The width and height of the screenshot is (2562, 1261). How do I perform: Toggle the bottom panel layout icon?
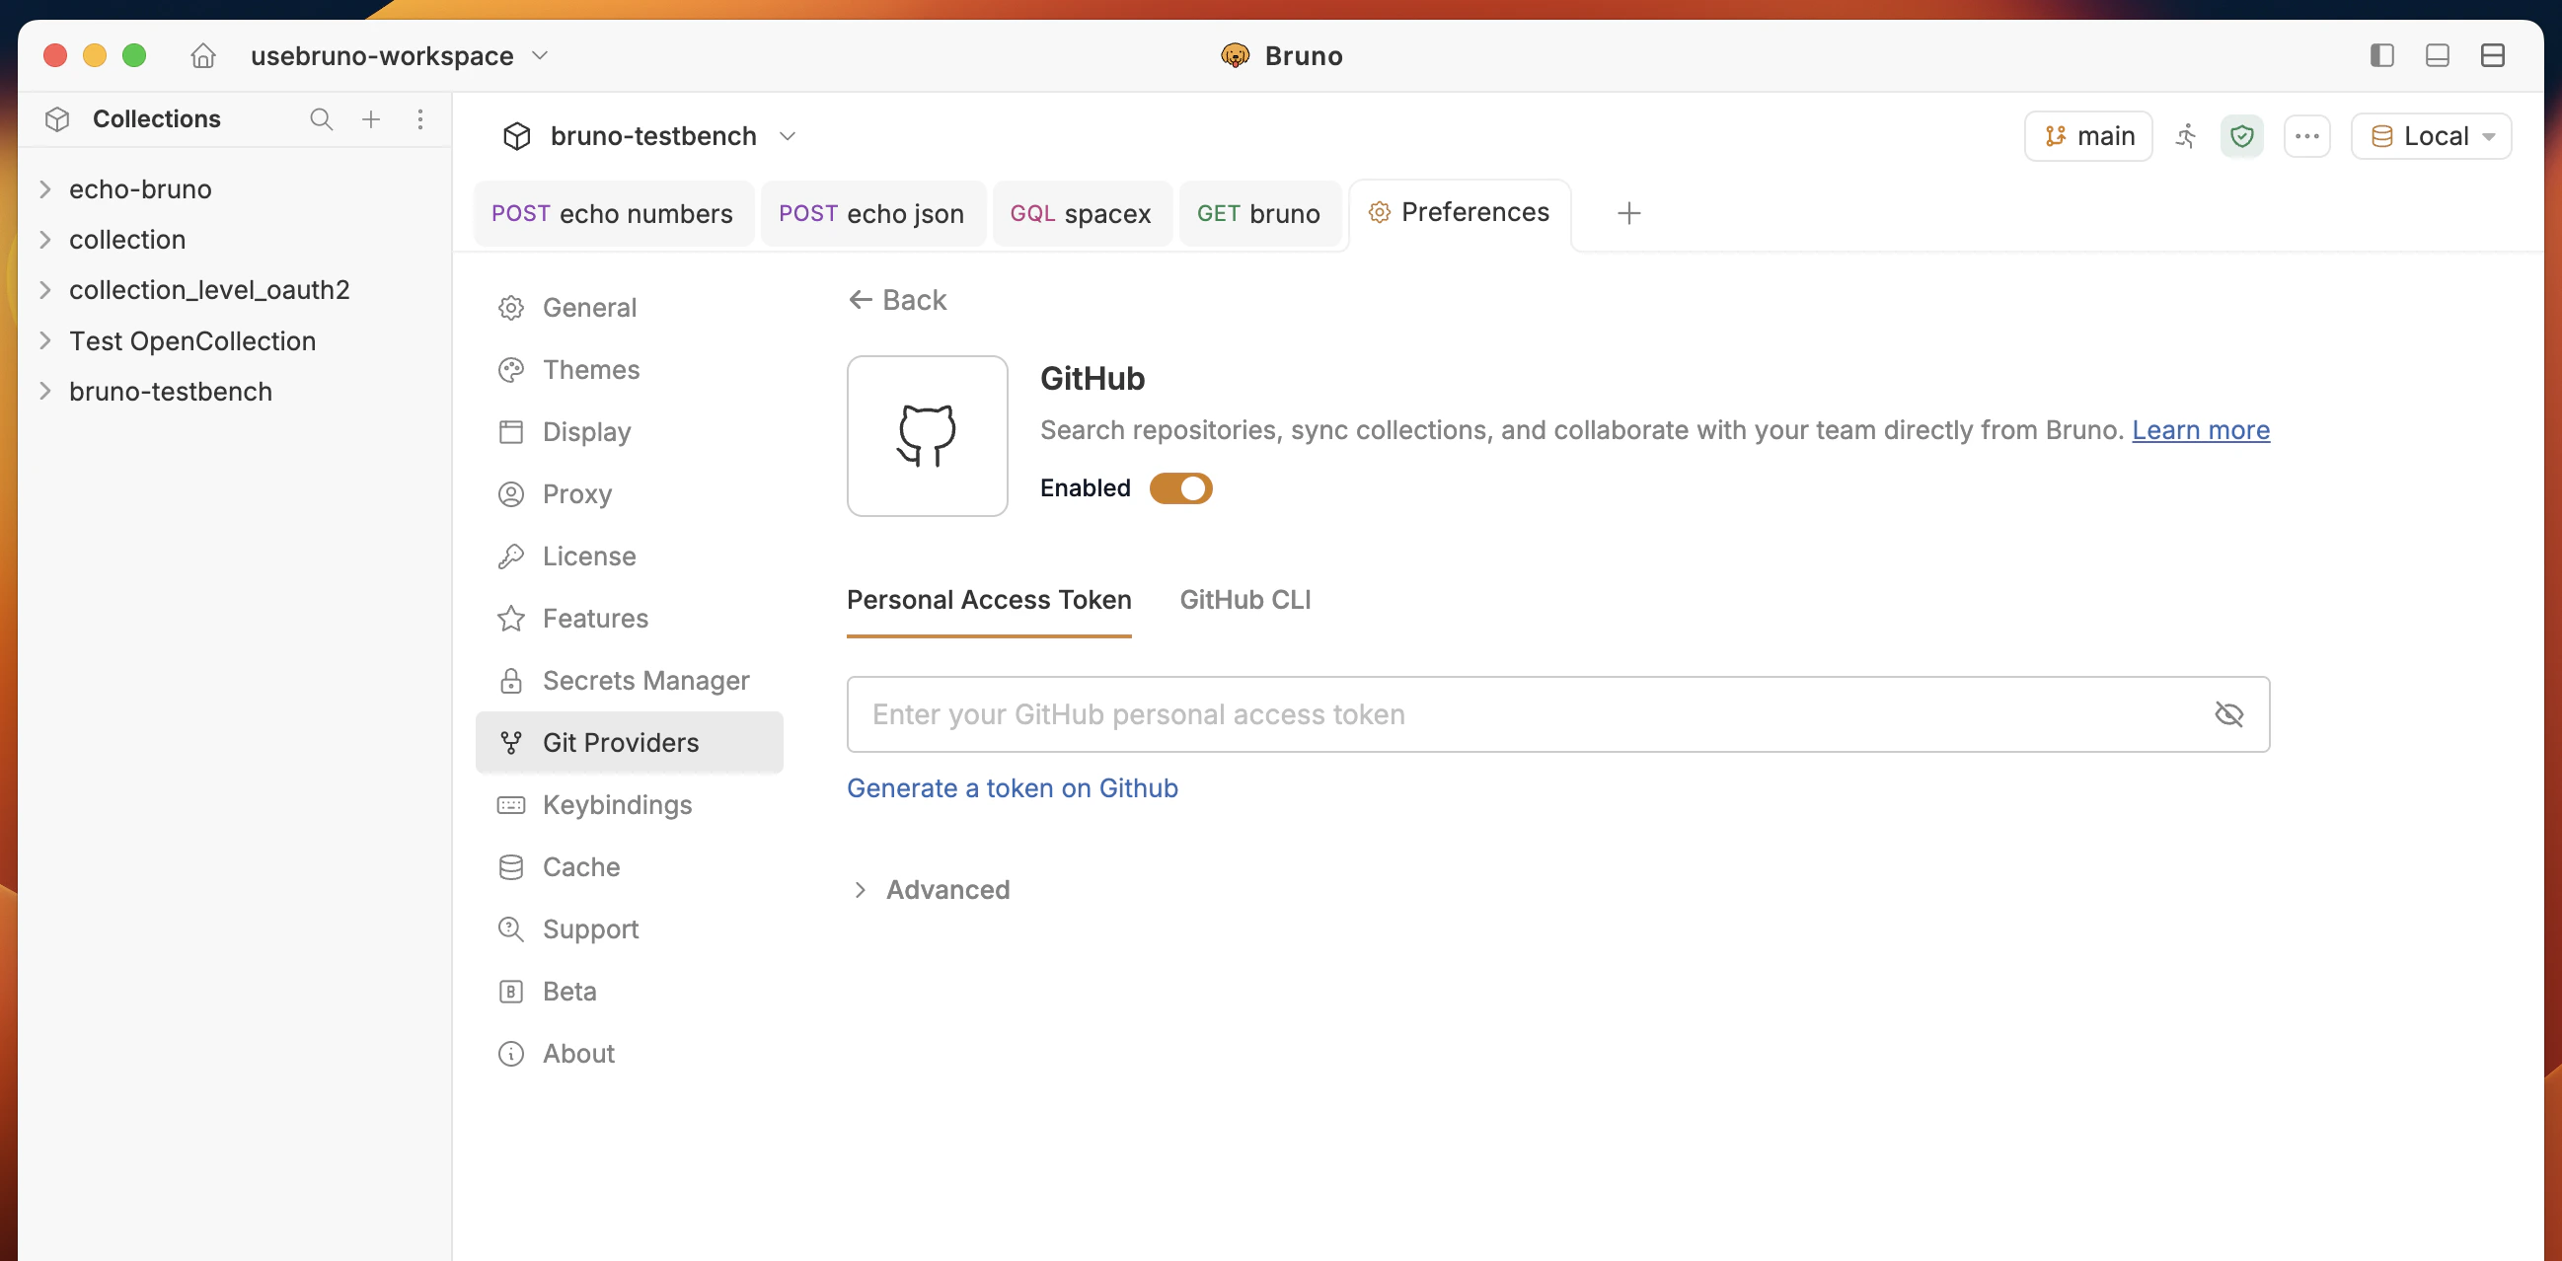2438,55
